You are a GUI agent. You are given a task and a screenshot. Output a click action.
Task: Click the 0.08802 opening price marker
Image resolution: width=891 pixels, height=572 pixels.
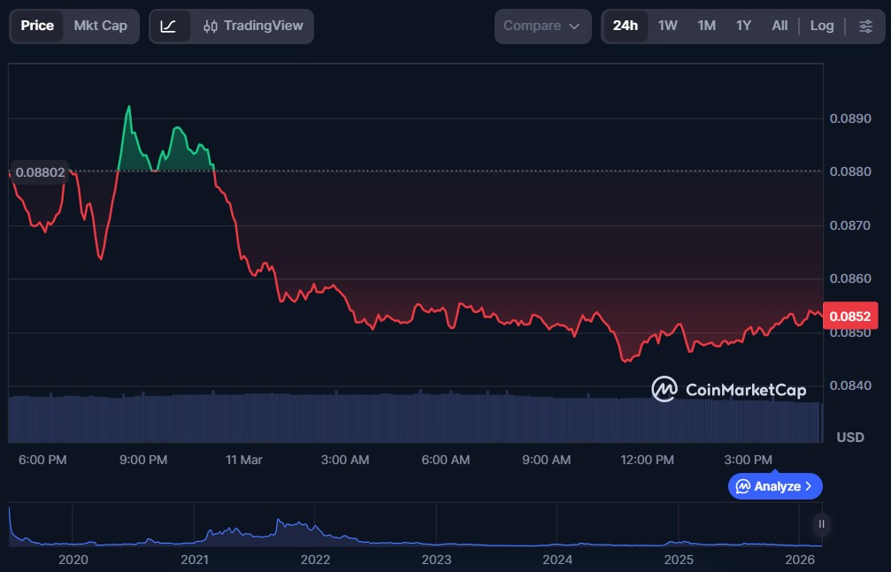(x=41, y=172)
